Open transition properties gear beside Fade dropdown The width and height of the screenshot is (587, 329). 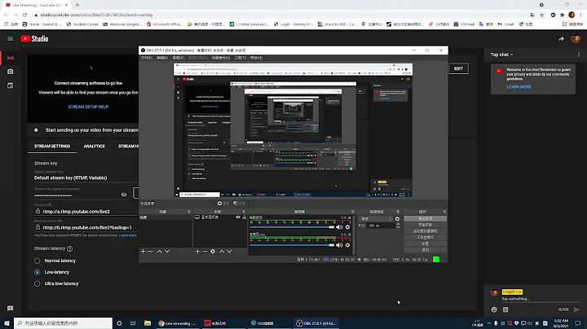tap(397, 219)
